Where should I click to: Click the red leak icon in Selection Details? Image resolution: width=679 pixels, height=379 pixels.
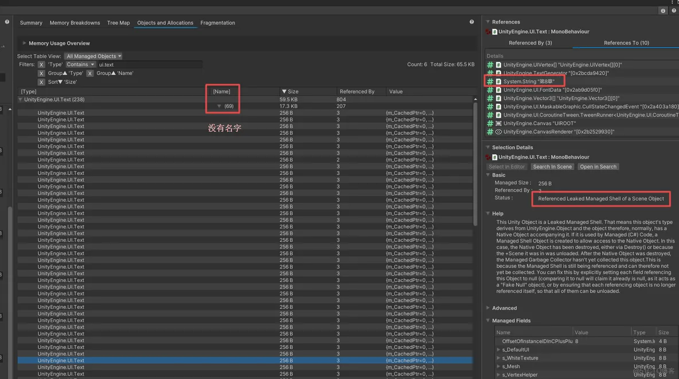489,157
